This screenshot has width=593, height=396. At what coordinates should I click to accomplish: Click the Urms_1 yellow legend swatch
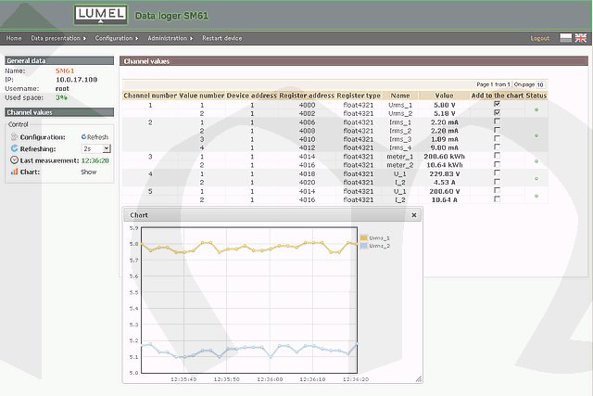click(x=362, y=237)
